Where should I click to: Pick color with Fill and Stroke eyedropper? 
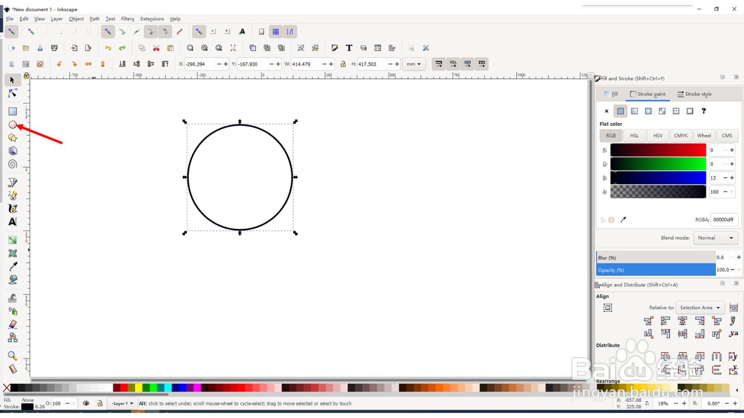623,220
